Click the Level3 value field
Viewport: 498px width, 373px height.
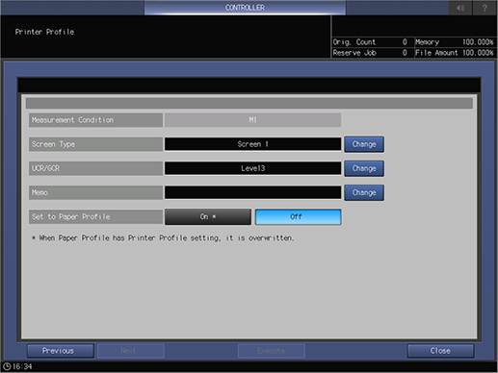pyautogui.click(x=253, y=168)
